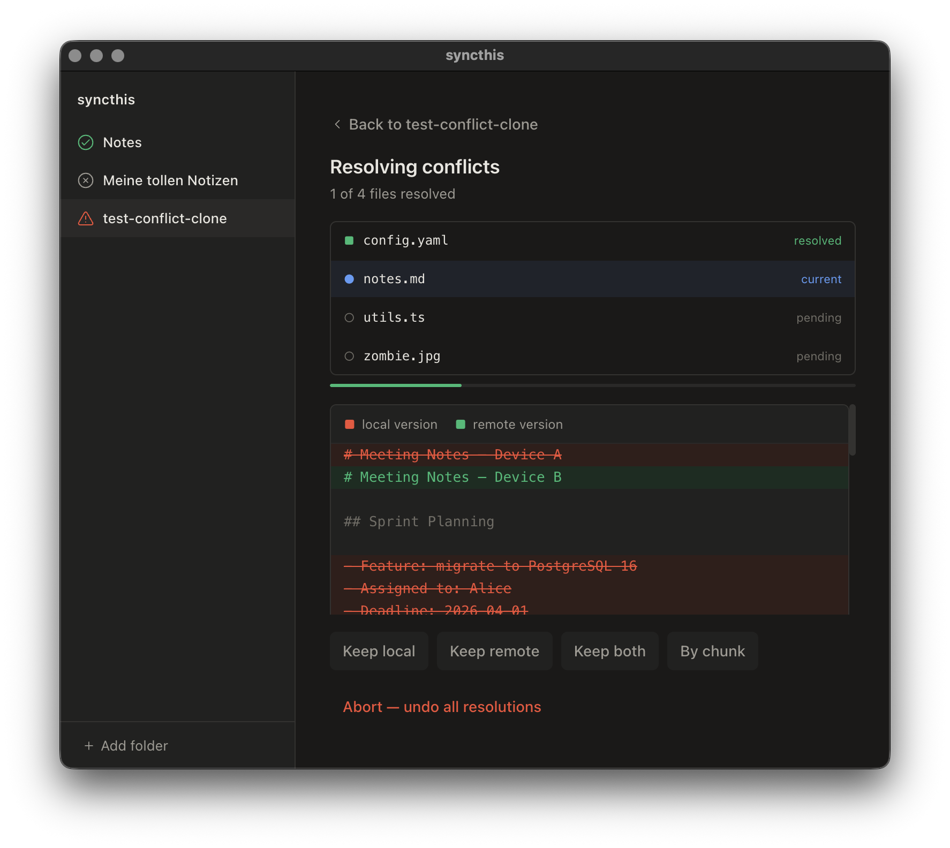The width and height of the screenshot is (950, 848).
Task: Click Abort to undo all resolutions
Action: point(441,706)
